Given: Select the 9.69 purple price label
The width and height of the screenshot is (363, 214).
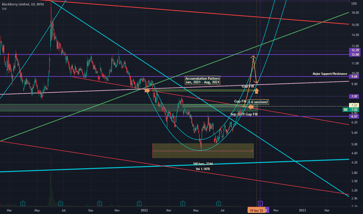Looking at the screenshot, I should 355,77.
